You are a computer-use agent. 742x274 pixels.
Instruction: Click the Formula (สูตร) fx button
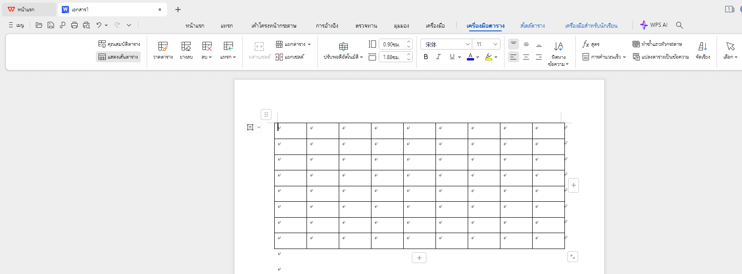591,44
